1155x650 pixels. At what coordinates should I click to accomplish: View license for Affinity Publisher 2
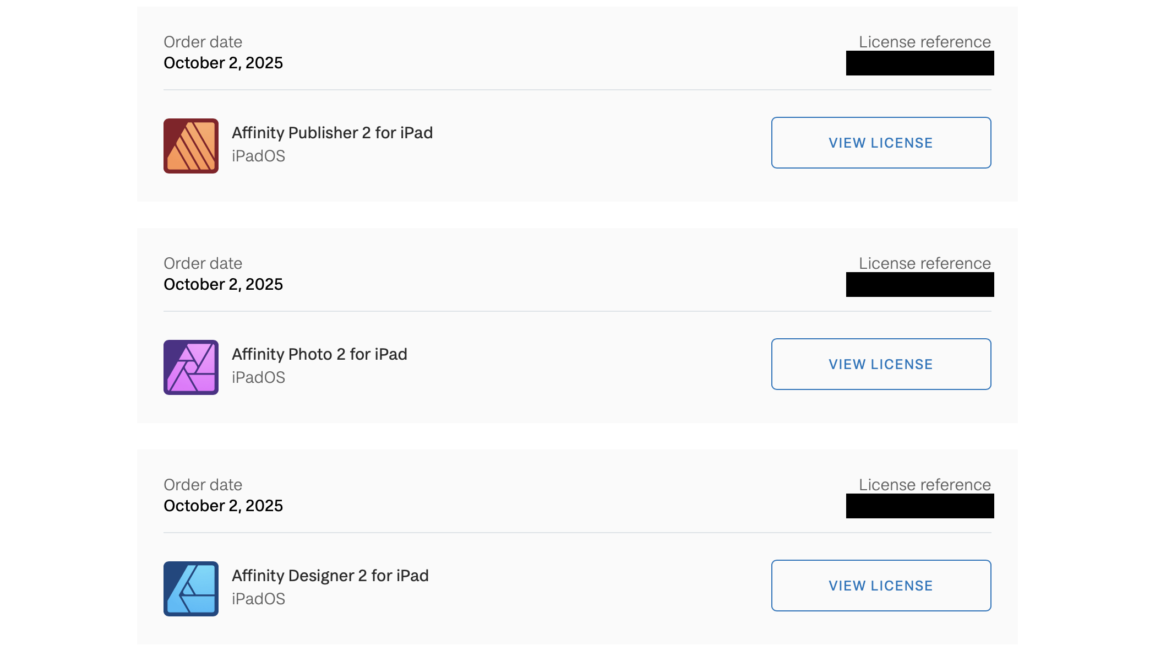pos(881,143)
